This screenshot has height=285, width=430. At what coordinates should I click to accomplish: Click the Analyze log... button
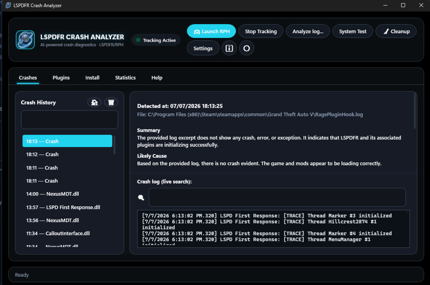(308, 31)
